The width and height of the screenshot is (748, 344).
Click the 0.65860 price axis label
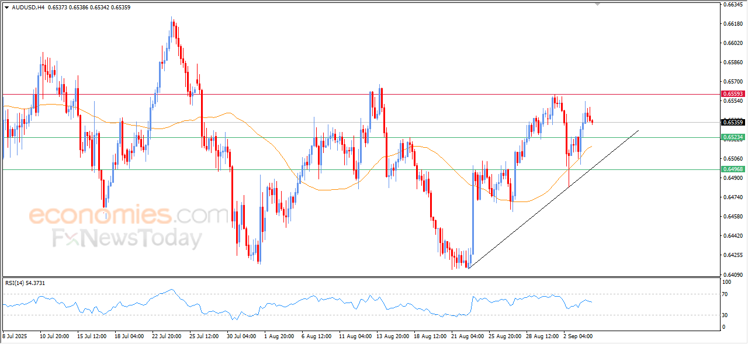click(x=733, y=62)
